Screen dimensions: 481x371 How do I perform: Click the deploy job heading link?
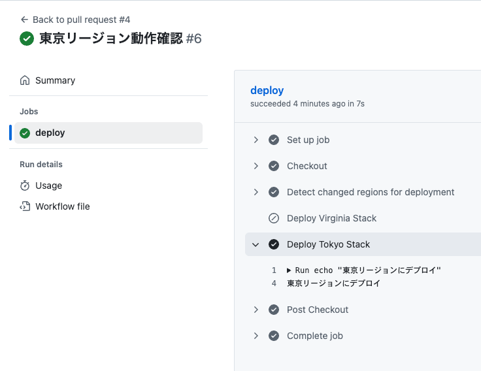pyautogui.click(x=267, y=90)
